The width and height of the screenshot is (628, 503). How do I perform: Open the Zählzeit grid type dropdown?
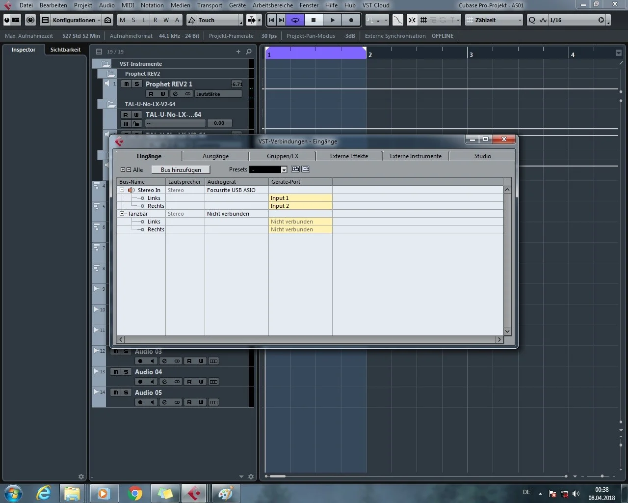[494, 20]
